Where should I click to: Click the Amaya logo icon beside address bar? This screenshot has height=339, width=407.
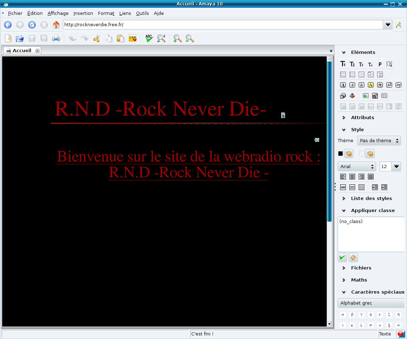[399, 25]
